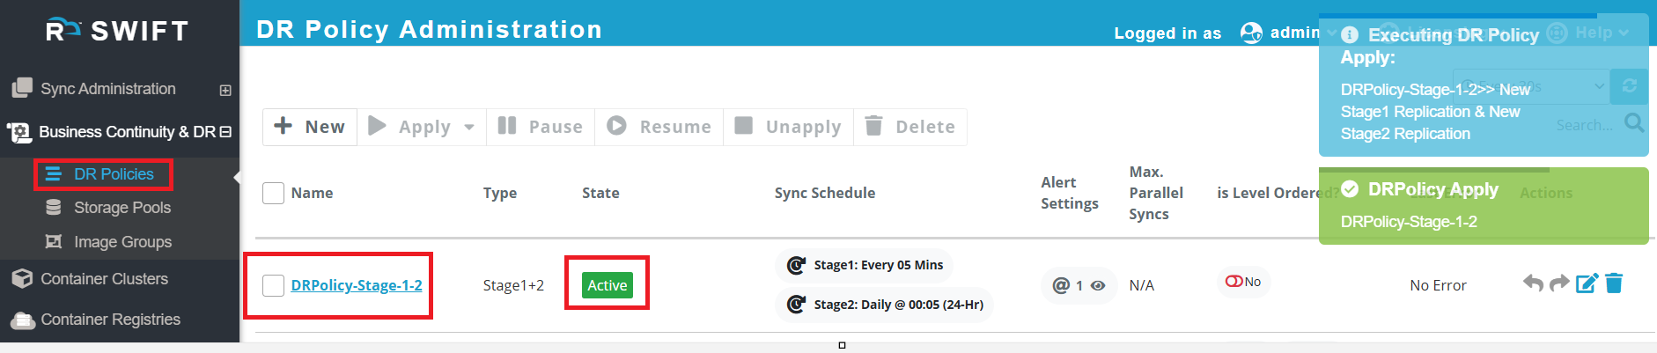Click the Container Clusters cube icon

[x=22, y=279]
